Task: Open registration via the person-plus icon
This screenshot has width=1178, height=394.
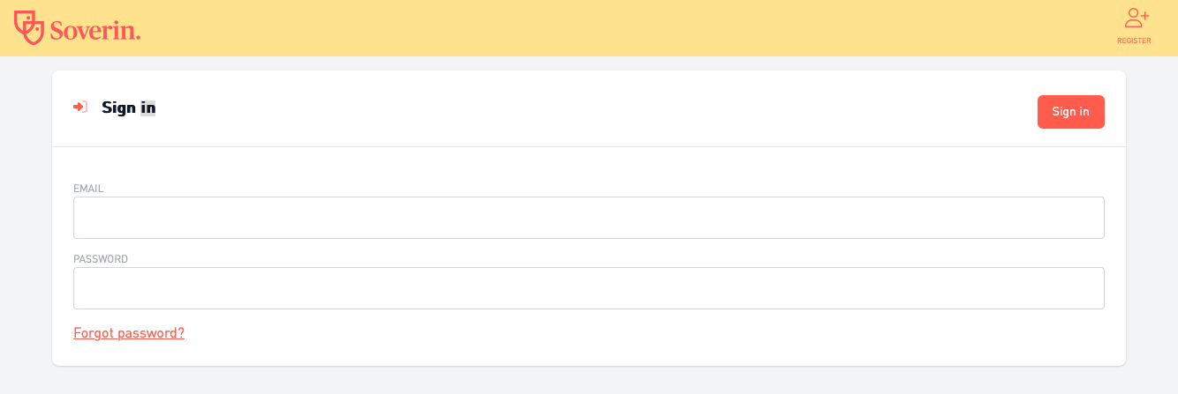Action: [x=1136, y=19]
